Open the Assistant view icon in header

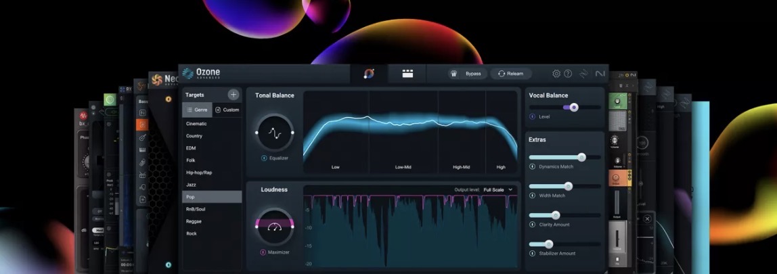pyautogui.click(x=369, y=73)
